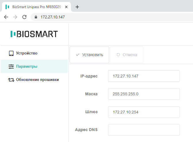Click the padlock icon in the address bar

36,17
